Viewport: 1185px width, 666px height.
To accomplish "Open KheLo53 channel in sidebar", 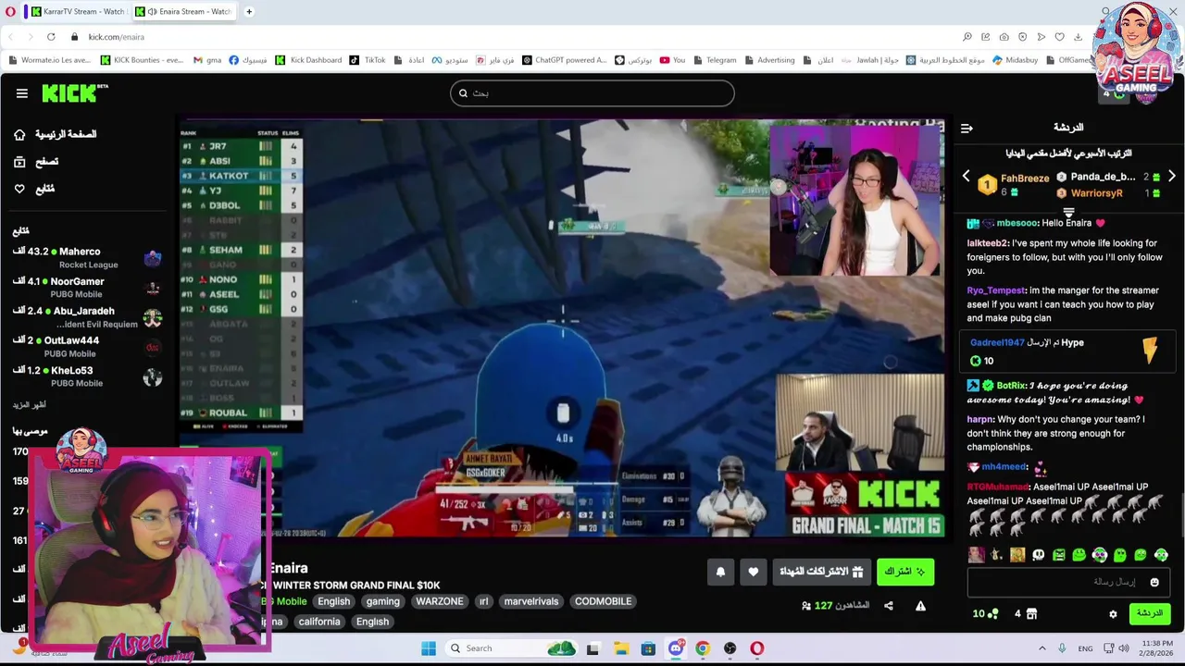I will coord(88,376).
